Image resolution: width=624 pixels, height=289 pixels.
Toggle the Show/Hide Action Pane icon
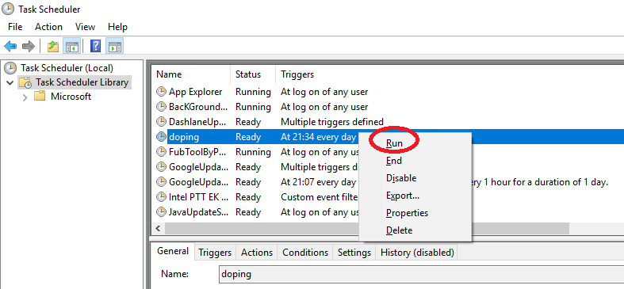115,47
